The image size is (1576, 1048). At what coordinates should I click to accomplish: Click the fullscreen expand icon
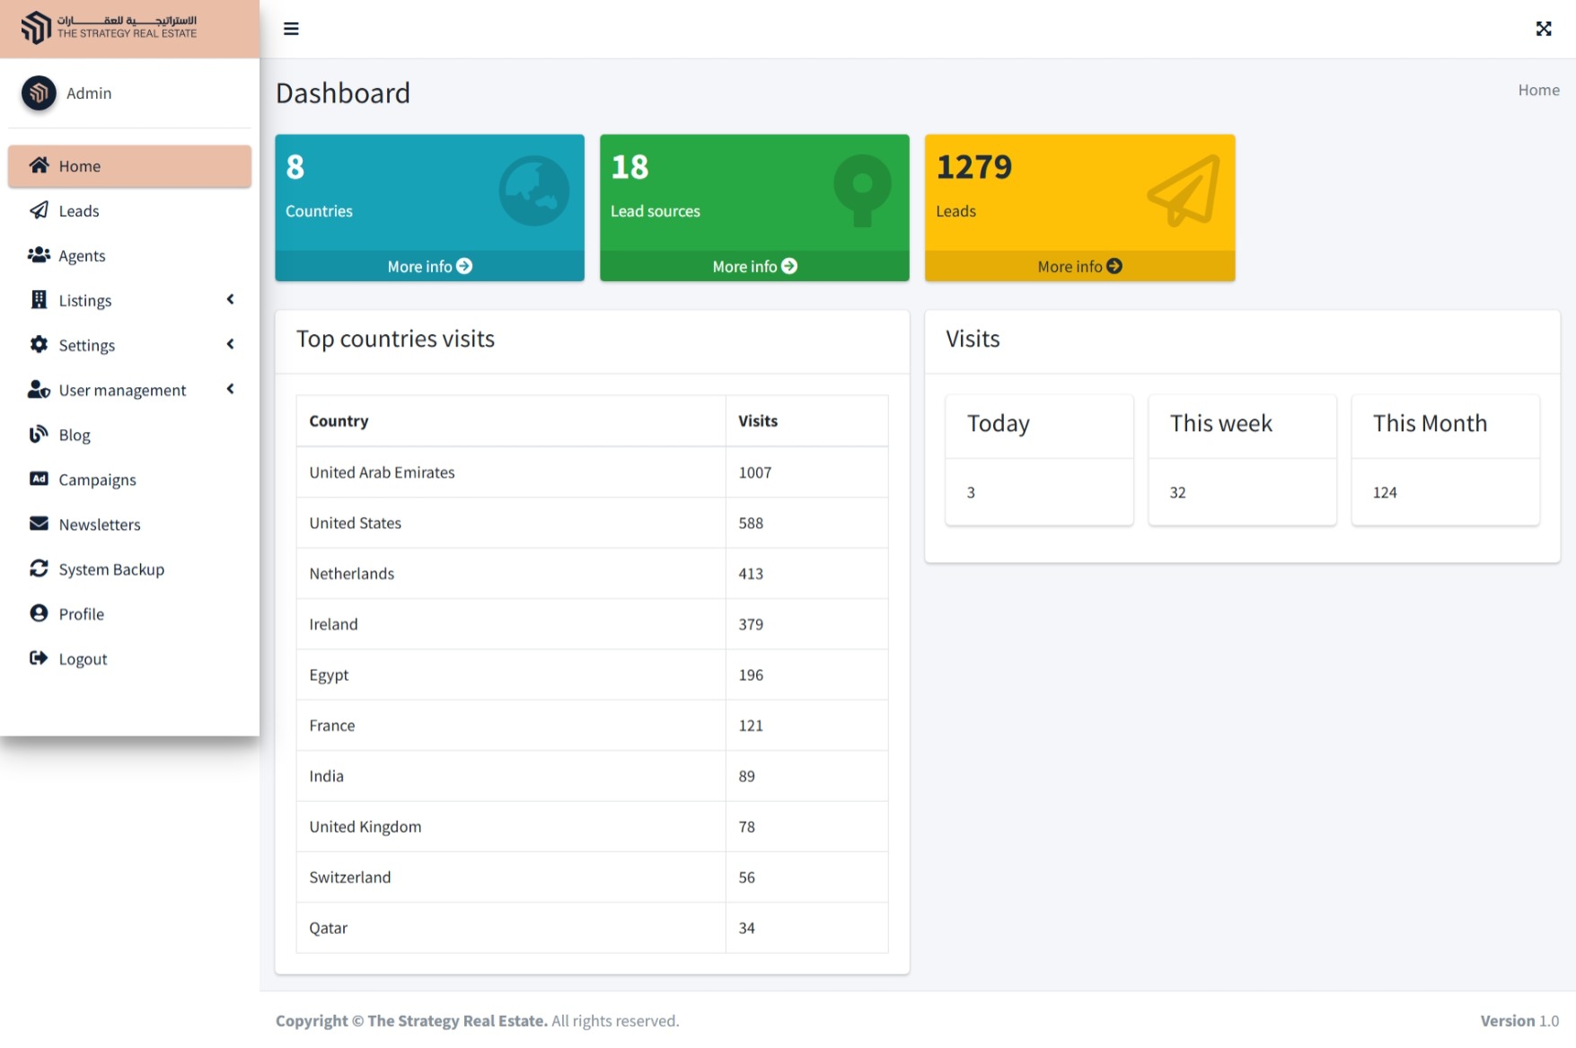click(x=1543, y=29)
